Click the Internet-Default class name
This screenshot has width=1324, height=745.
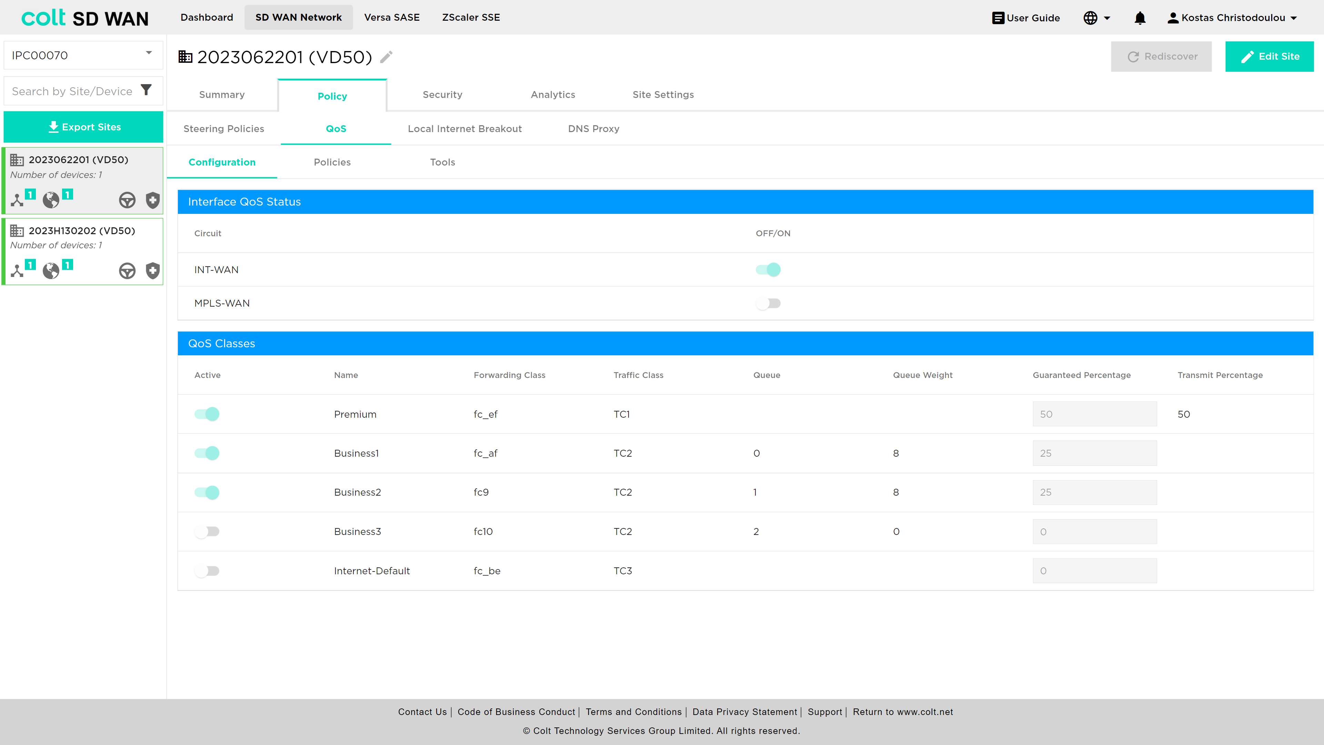[x=372, y=571]
